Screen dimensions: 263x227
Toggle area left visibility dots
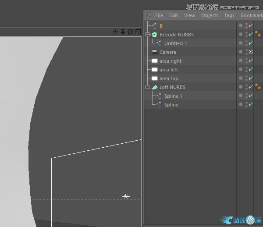click(x=246, y=69)
